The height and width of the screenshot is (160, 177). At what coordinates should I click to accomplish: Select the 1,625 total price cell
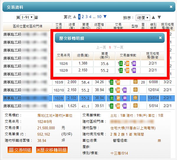72,106
